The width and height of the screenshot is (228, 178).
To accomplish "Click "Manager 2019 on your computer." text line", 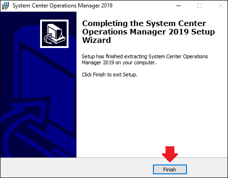I will click(x=119, y=62).
